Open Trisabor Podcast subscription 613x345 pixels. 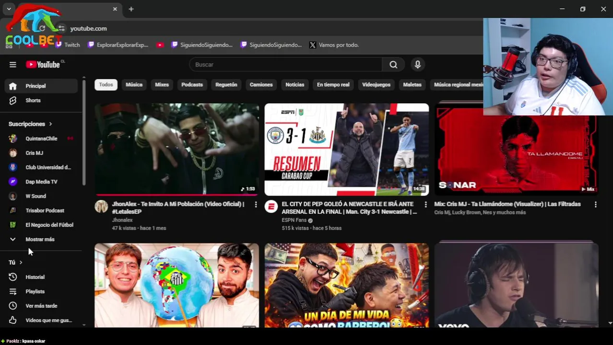pos(41,210)
